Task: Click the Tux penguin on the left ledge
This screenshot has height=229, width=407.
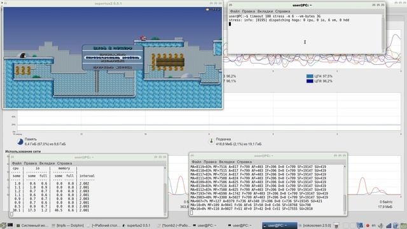Action: pyautogui.click(x=23, y=55)
